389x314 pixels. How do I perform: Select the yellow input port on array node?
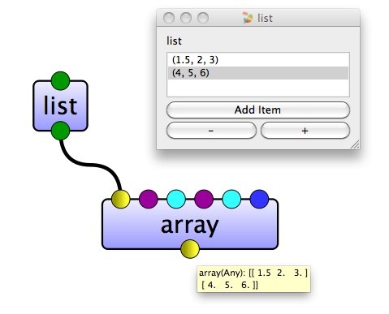click(x=121, y=199)
